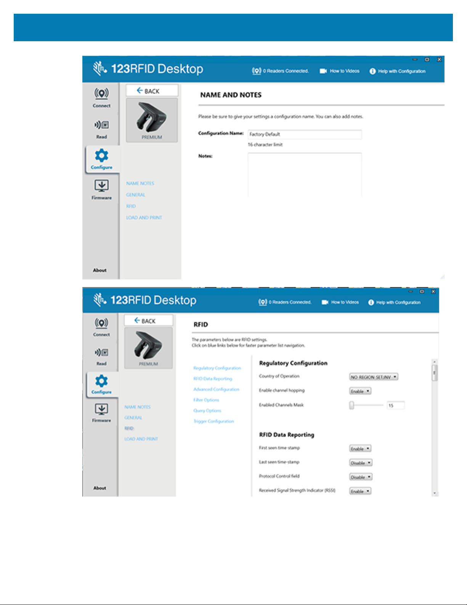Image resolution: width=467 pixels, height=605 pixels.
Task: Jump to Regulatory Configuration link
Action: 217,368
